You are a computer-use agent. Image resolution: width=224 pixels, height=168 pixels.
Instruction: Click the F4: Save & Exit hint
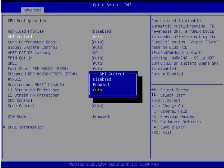(168, 127)
